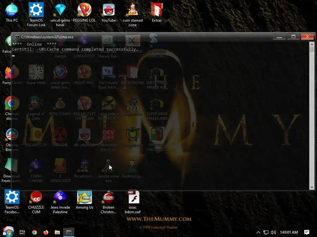Screen dimensions: 317x237
Task: Open the TeamOS Facebook desktop shortcut
Action: coord(12,202)
